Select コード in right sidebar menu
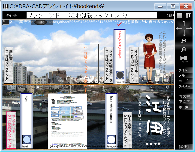The height and width of the screenshot is (152, 195). 183,81
